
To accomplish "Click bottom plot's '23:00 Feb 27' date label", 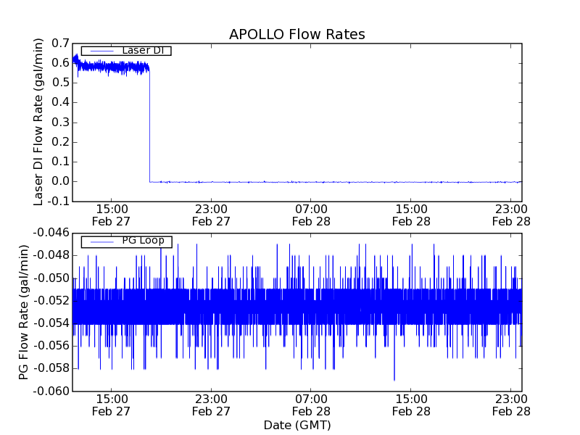I will (x=211, y=405).
